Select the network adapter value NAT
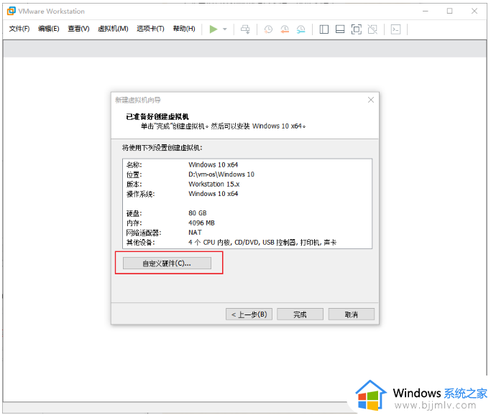 pos(195,233)
